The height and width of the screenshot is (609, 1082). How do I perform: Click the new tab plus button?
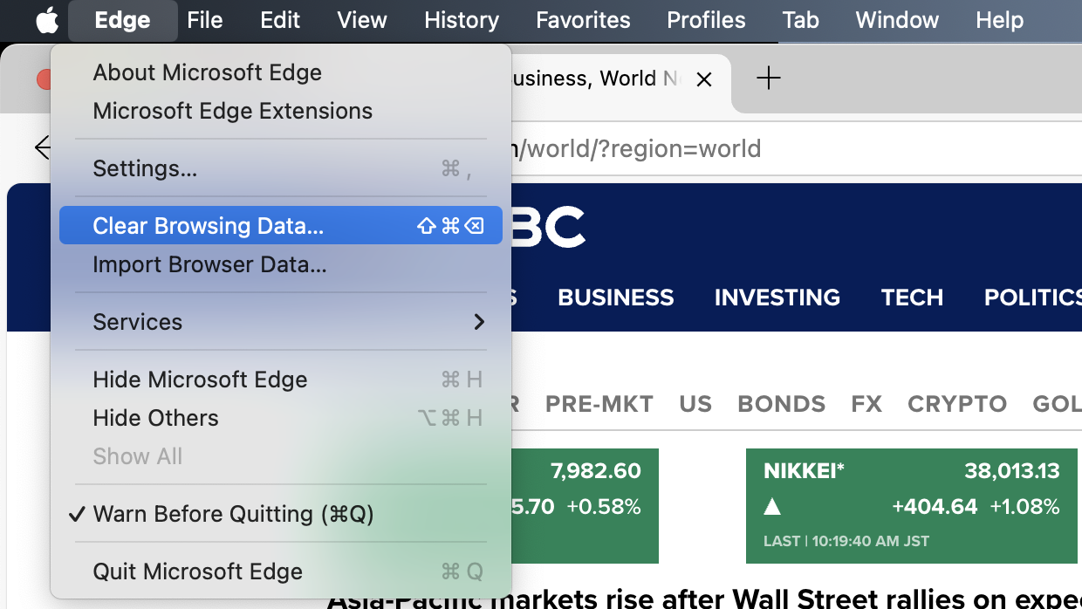(768, 79)
